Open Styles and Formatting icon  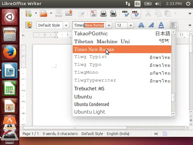click(x=29, y=25)
